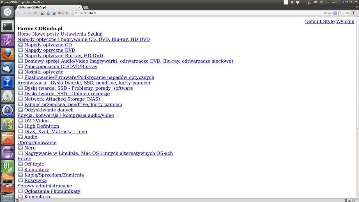
Task: Open the Audio subforum
Action: pyautogui.click(x=31, y=137)
